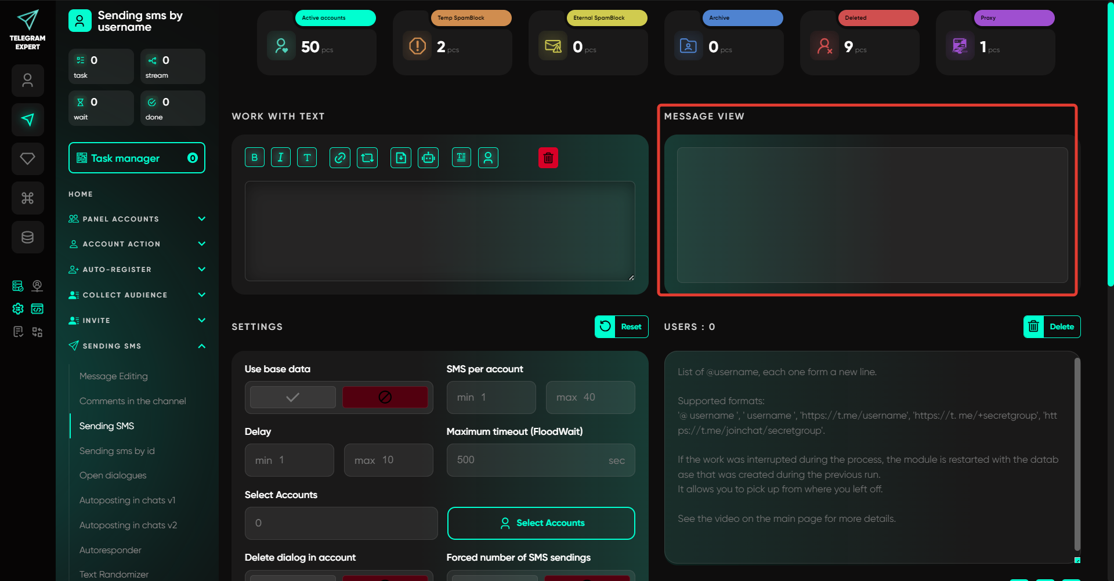The image size is (1114, 581).
Task: Open Sending sms by id page
Action: pyautogui.click(x=117, y=451)
